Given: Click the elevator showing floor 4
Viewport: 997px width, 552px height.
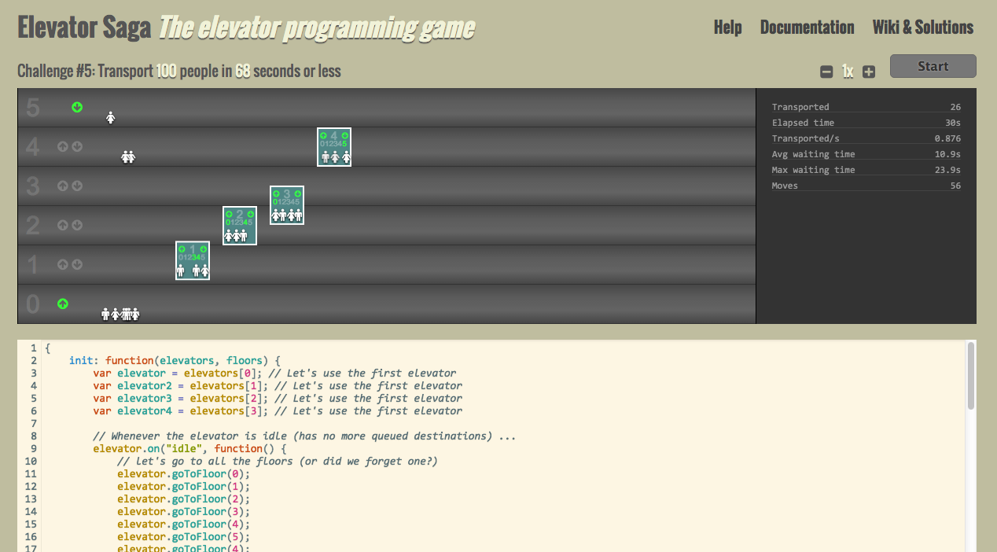Looking at the screenshot, I should coord(334,147).
